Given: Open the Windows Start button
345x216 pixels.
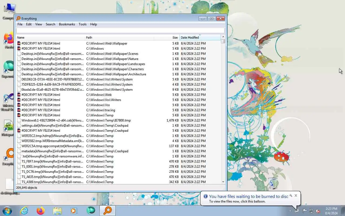Looking at the screenshot, I should tap(7, 211).
